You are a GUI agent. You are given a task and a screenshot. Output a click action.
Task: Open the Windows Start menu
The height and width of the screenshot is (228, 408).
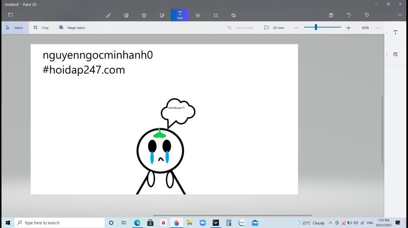8,223
